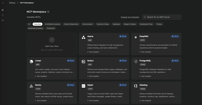
Task: Click the Zapier logo icon
Action: point(84,86)
